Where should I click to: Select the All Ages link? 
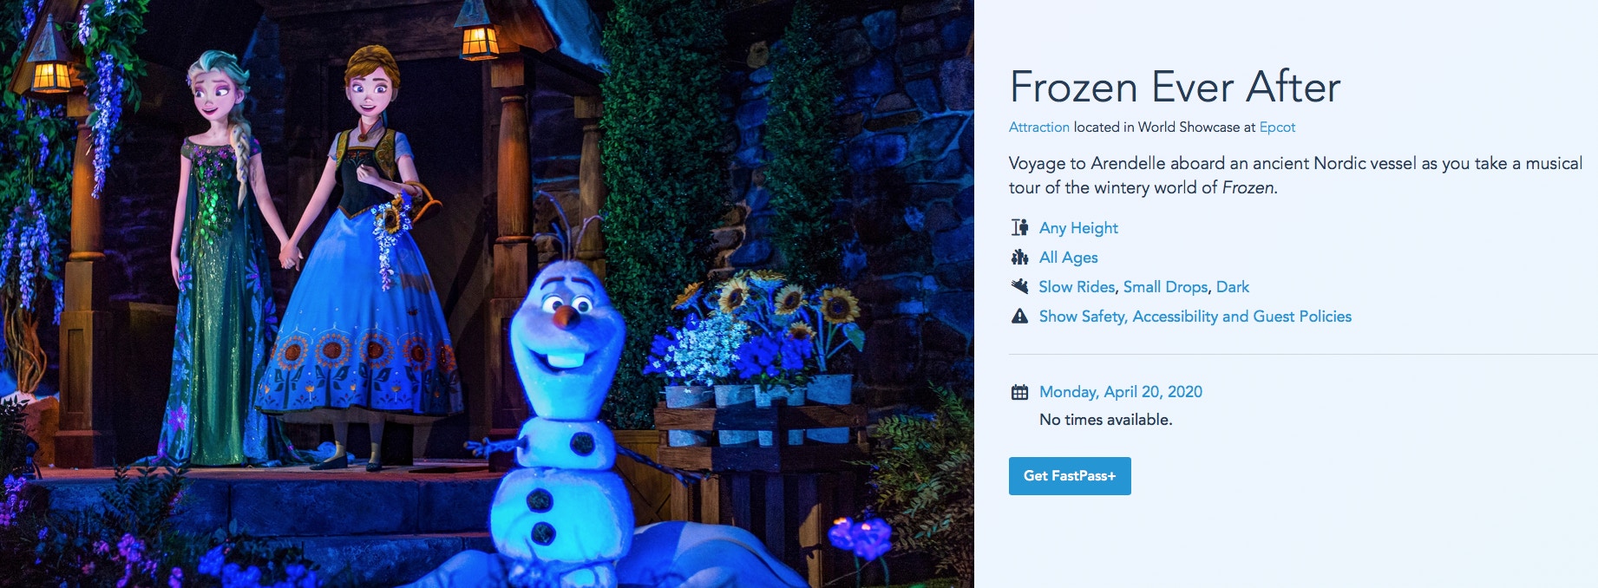coord(1068,258)
